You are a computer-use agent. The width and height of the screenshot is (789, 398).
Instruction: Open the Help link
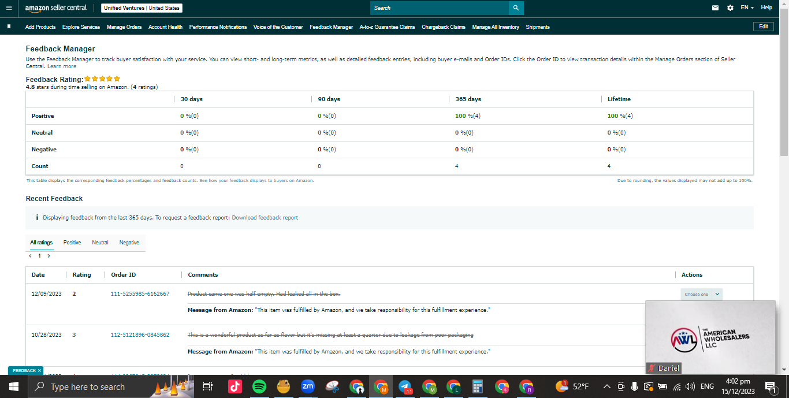[x=766, y=8]
